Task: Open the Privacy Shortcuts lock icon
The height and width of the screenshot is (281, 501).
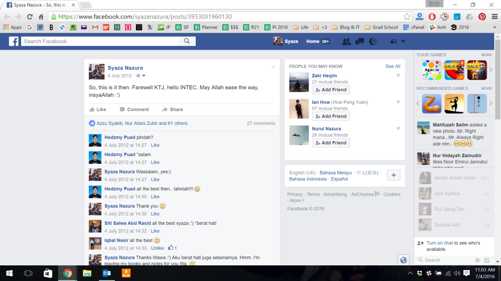Action: [394, 41]
